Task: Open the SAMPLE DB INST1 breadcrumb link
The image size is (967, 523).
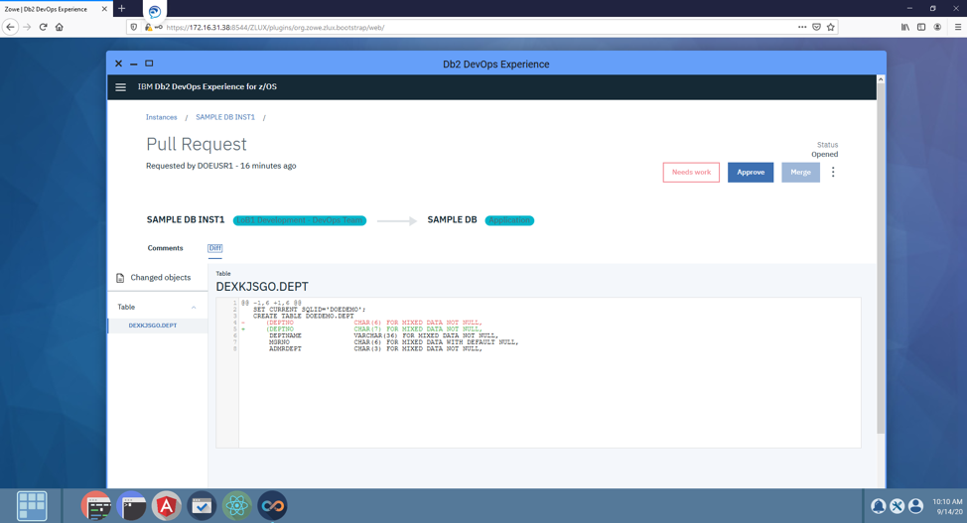Action: 225,117
